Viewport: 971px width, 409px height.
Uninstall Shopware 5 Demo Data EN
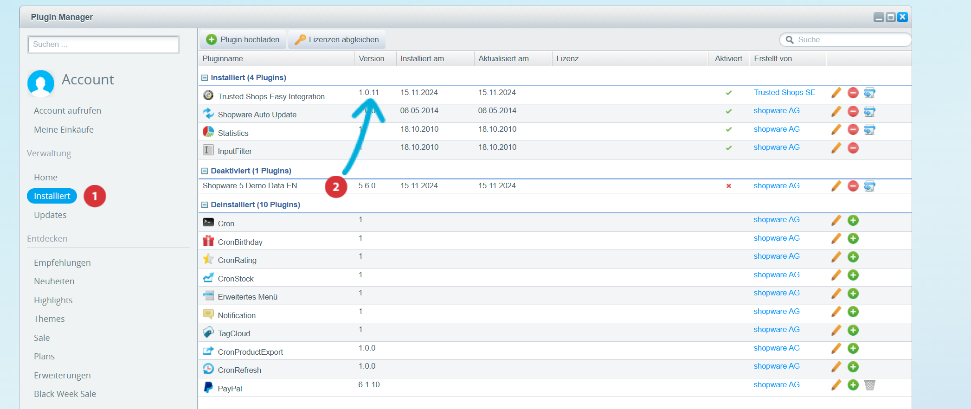tap(853, 186)
